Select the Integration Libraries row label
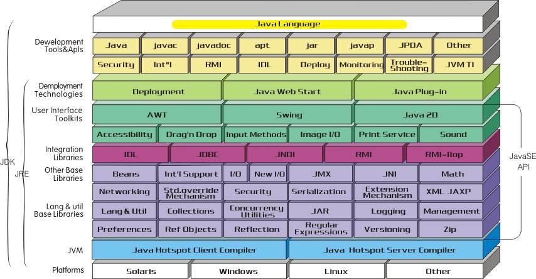Screen dimensions: 536x279 tap(64, 153)
